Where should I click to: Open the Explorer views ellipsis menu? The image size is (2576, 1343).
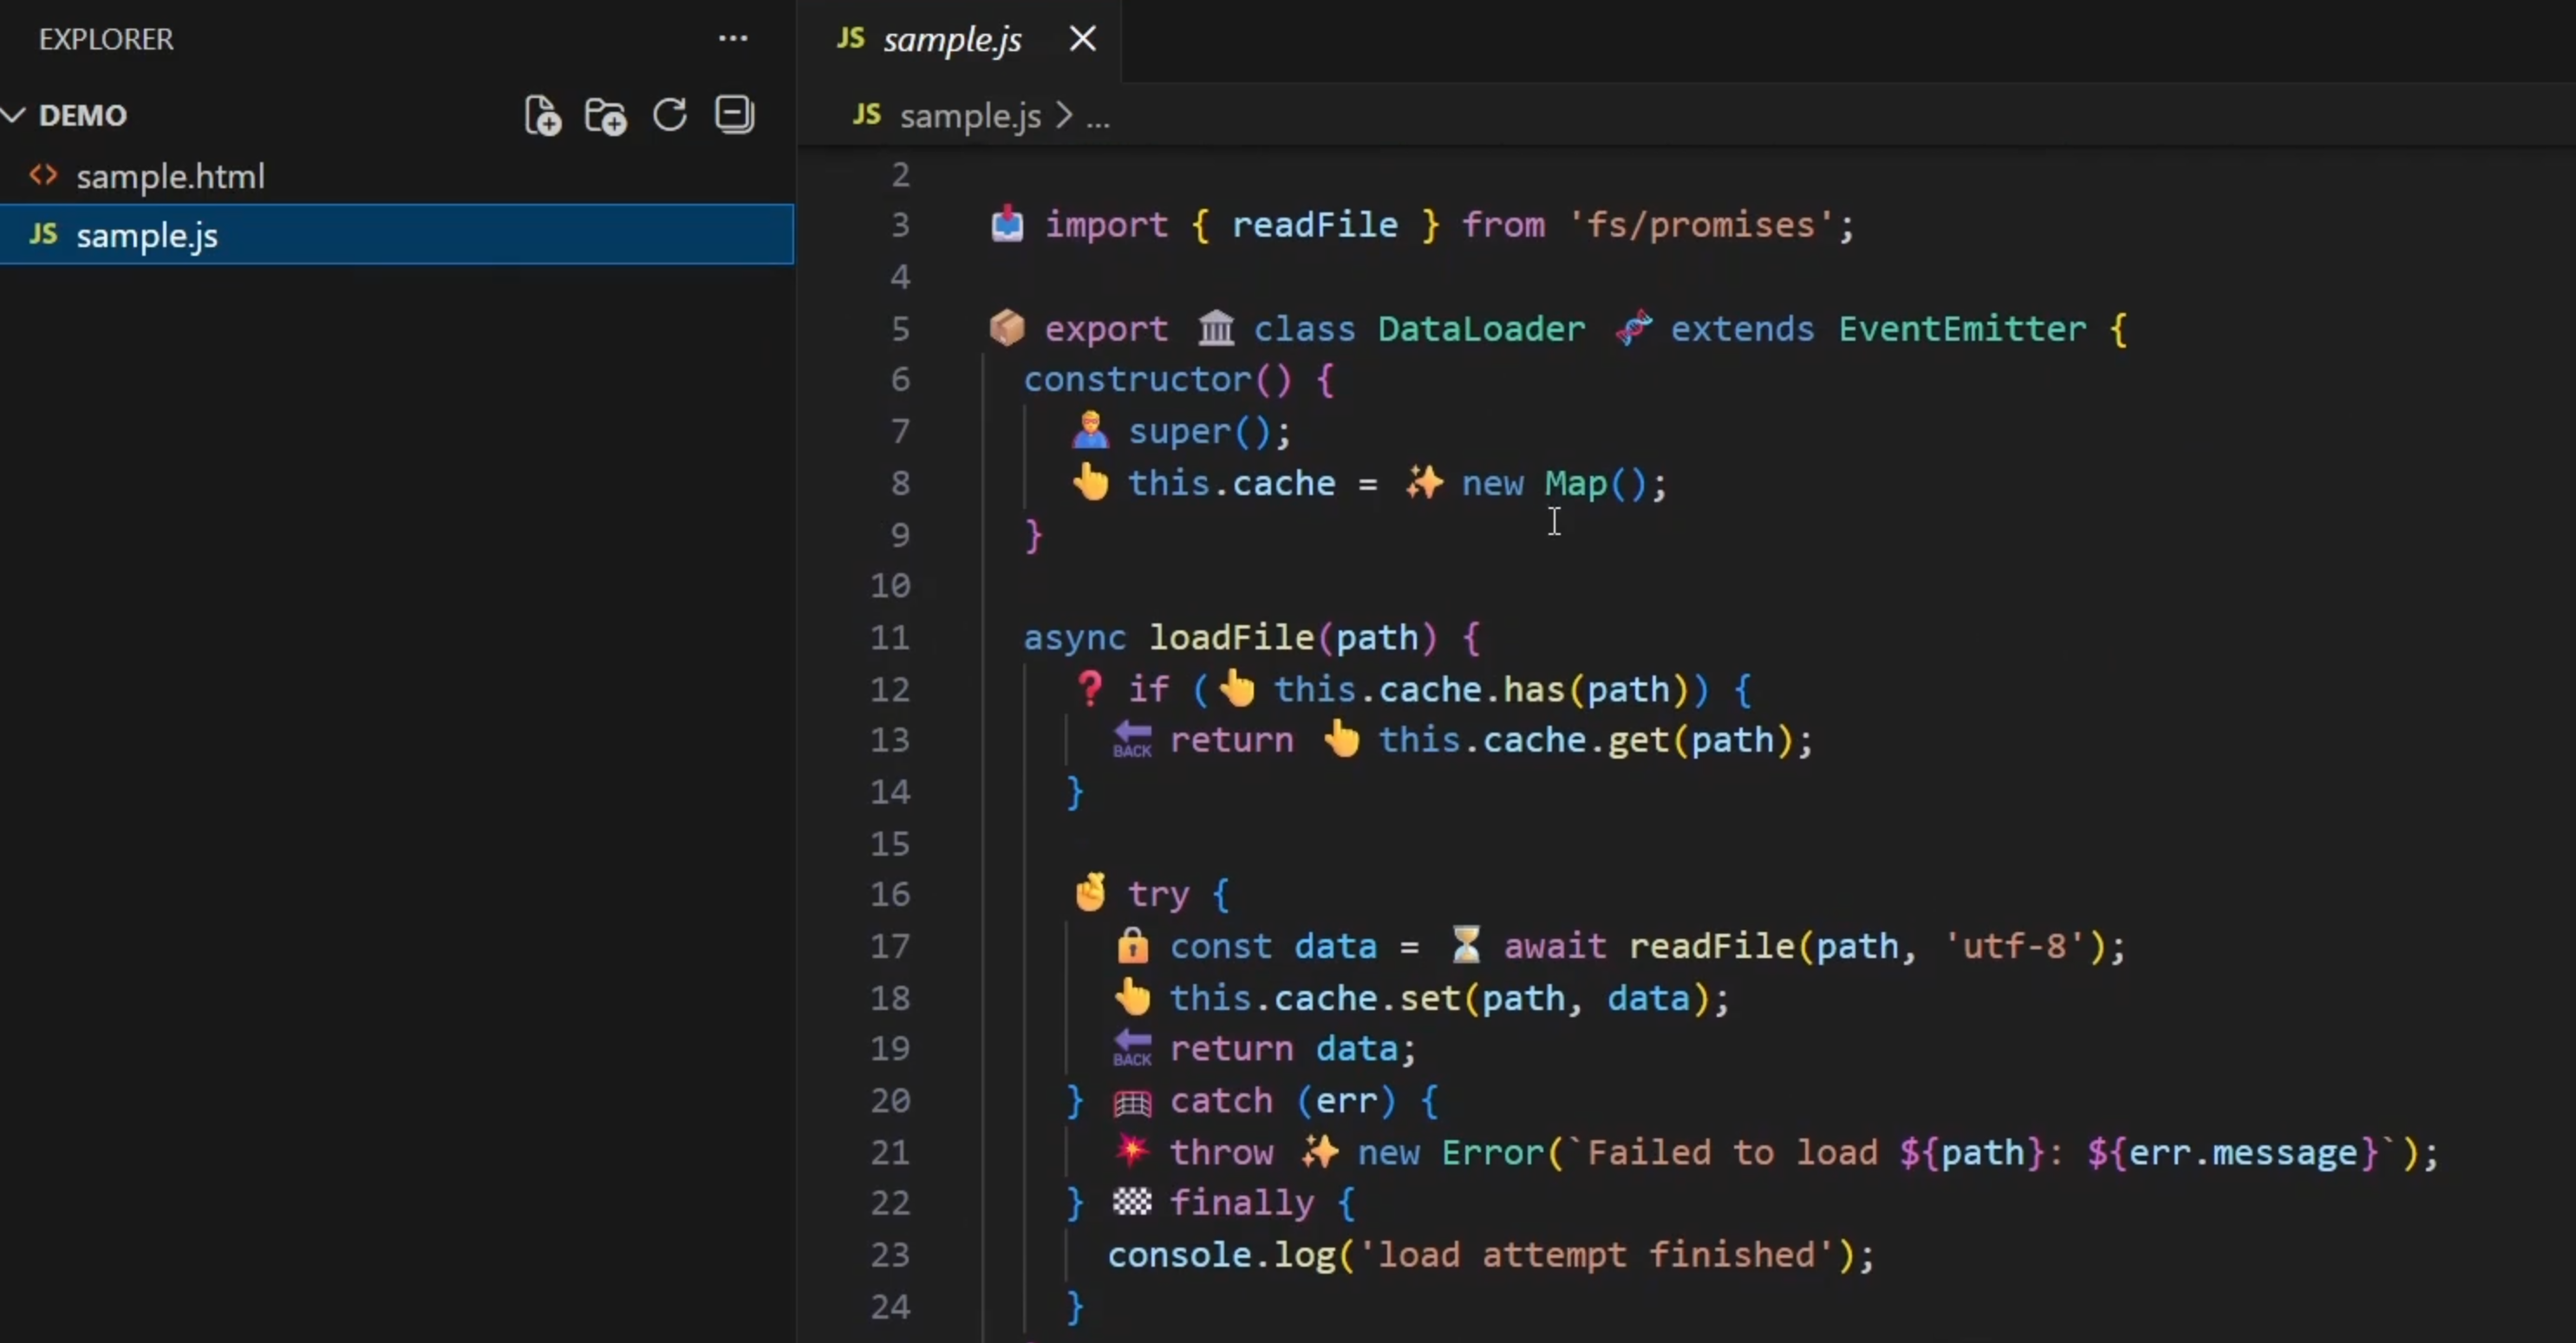point(733,38)
